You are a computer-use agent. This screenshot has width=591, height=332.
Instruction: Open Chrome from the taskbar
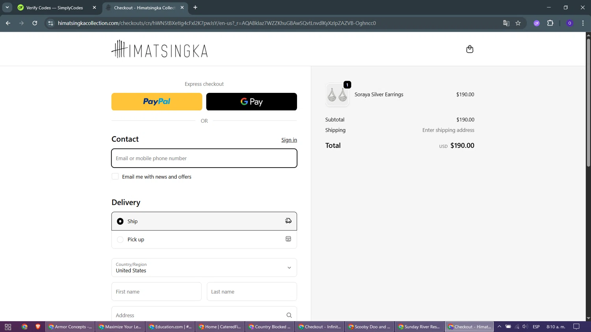point(24,327)
